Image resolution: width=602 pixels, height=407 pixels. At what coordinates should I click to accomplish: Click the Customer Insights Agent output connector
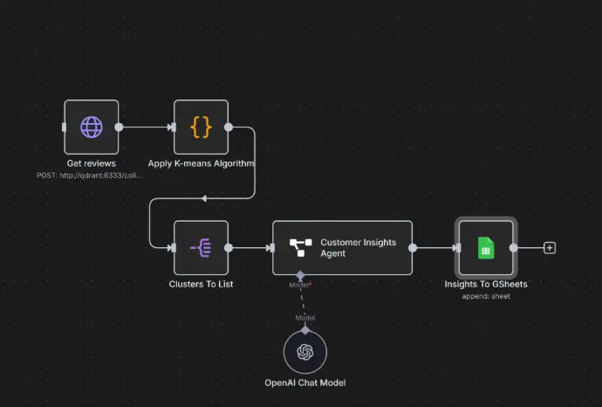pyautogui.click(x=413, y=248)
